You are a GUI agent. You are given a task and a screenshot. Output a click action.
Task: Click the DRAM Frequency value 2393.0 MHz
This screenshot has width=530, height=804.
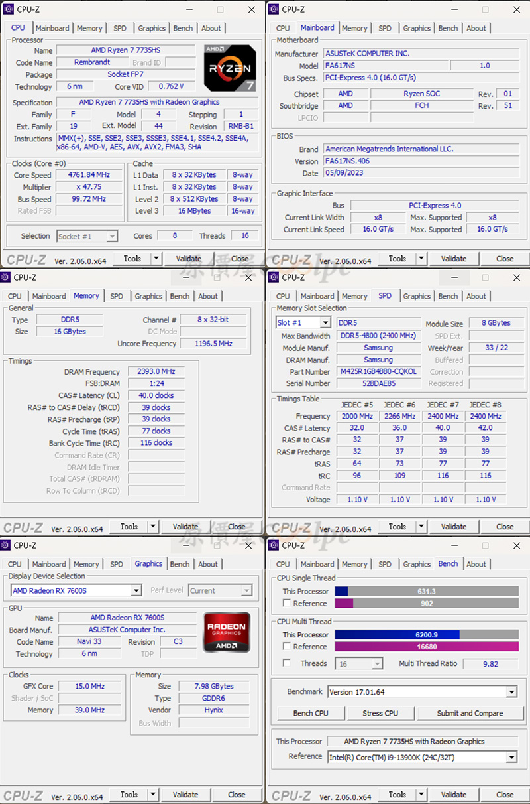point(156,372)
